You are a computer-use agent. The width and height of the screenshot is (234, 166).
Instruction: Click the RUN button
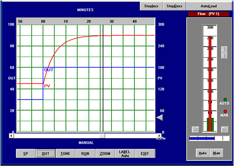pos(85,153)
